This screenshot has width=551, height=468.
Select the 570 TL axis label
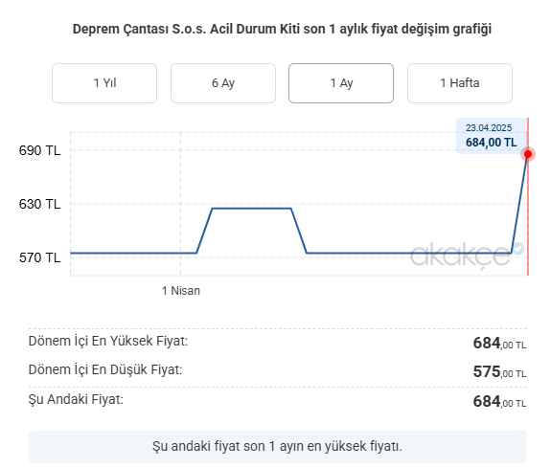[x=39, y=257]
